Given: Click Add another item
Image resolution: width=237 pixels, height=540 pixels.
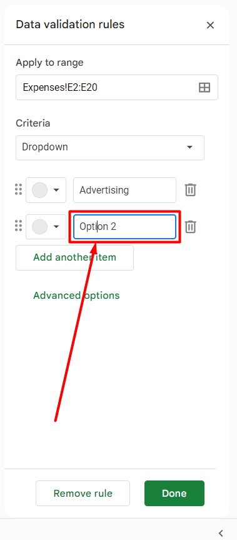Looking at the screenshot, I should [x=74, y=257].
